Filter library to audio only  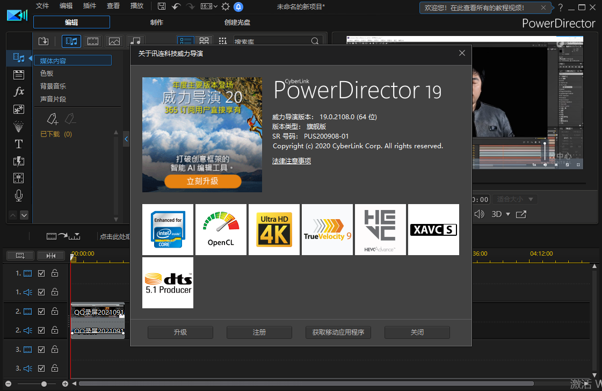click(x=135, y=41)
